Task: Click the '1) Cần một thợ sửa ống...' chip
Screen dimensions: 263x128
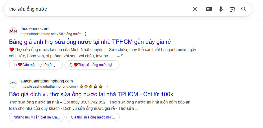Action: coord(36,65)
